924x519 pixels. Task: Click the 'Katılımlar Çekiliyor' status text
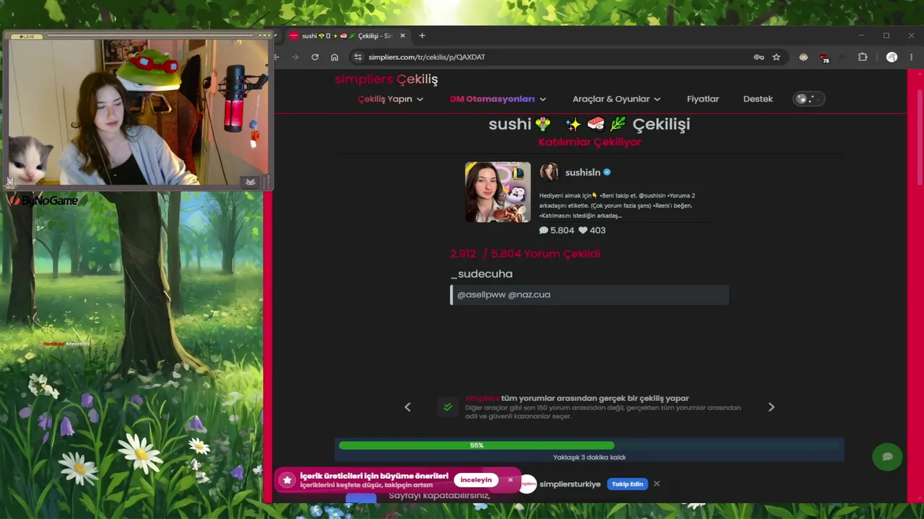590,142
